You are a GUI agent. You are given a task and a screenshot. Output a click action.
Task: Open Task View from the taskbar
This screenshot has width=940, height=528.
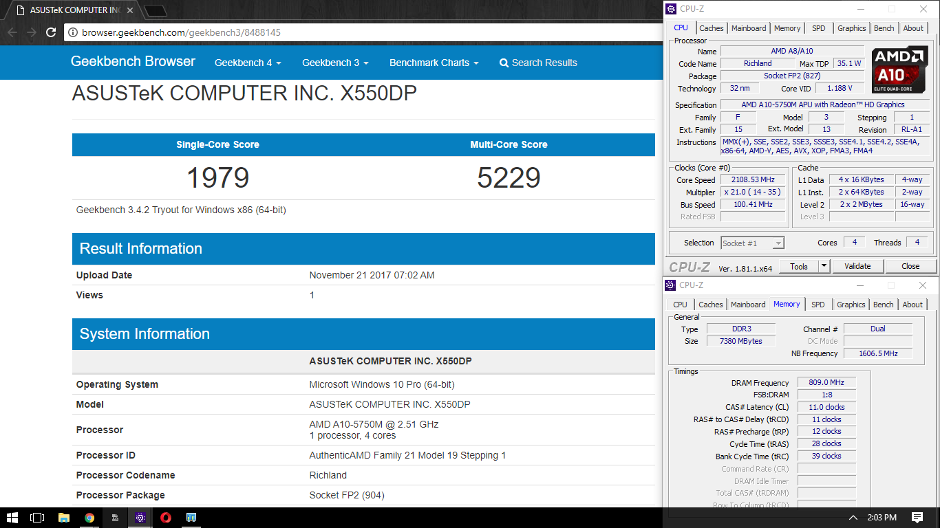pyautogui.click(x=37, y=517)
